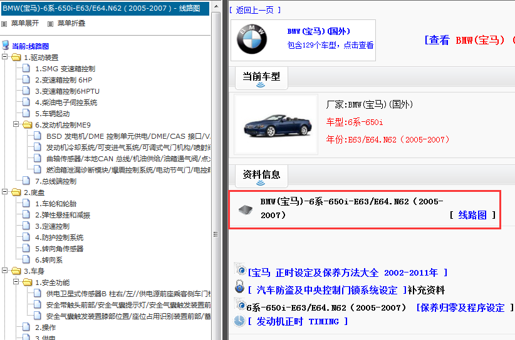
Task: Click the BMW 6系-650i 线路图 title bar
Action: tap(105, 9)
